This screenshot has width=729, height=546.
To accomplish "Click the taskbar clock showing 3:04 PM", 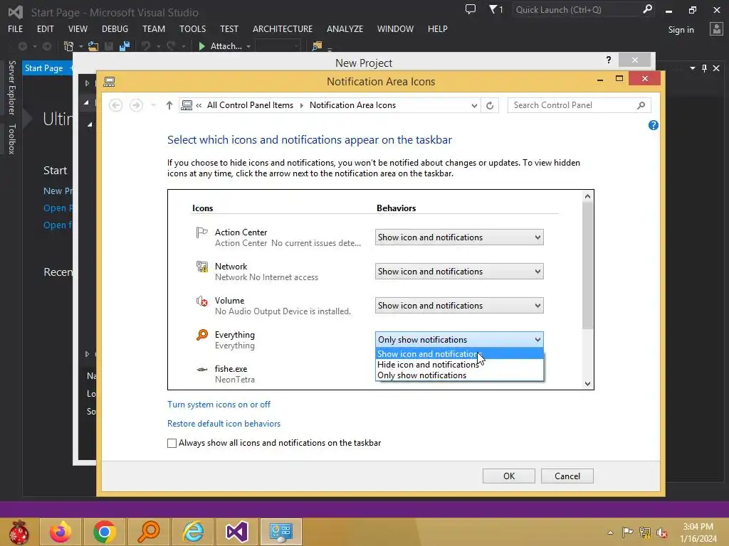I will [x=698, y=532].
